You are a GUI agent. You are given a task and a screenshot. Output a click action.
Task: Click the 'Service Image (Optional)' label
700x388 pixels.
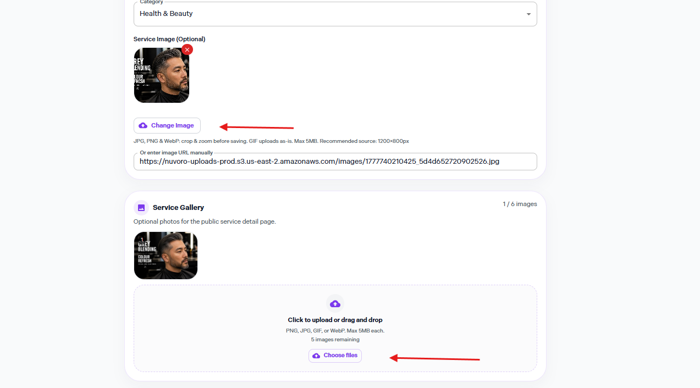169,39
